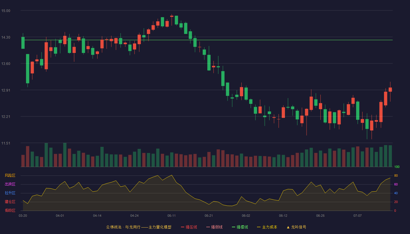Viewport: 410px width, 234px height.
Task: Click the 03-20 date axis marker
Action: 23,216
